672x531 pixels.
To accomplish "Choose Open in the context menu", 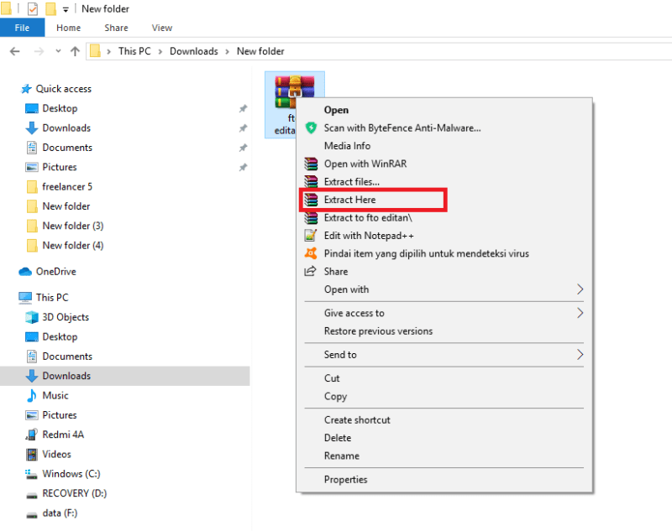I will tap(444, 110).
